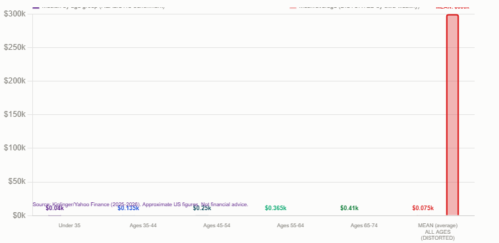Select the Ages 35-44 axis label
This screenshot has height=243, width=499.
(x=143, y=225)
